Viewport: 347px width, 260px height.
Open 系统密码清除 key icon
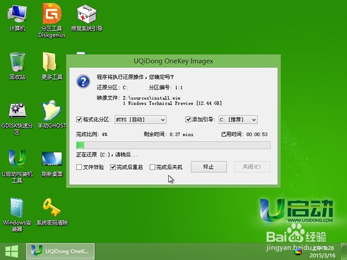(x=52, y=212)
